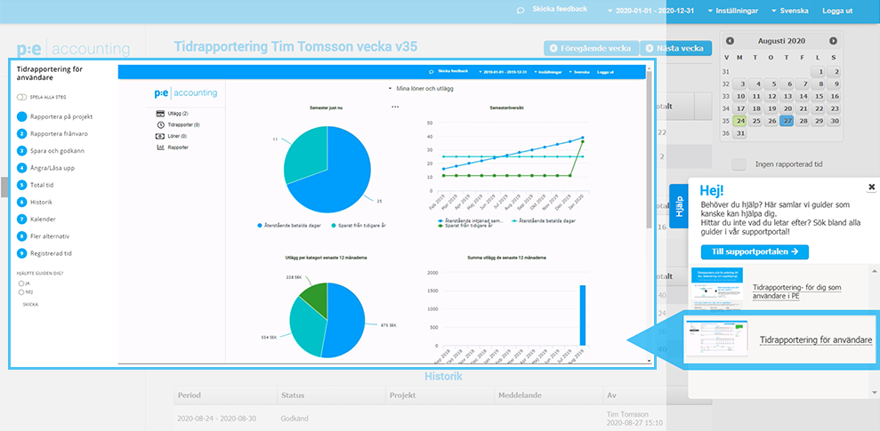Image resolution: width=880 pixels, height=431 pixels.
Task: Click the Löner (0) money icon in guide preview
Action: [x=160, y=136]
